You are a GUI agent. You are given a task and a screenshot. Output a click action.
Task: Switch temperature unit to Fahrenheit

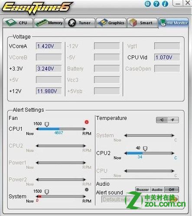173,120
